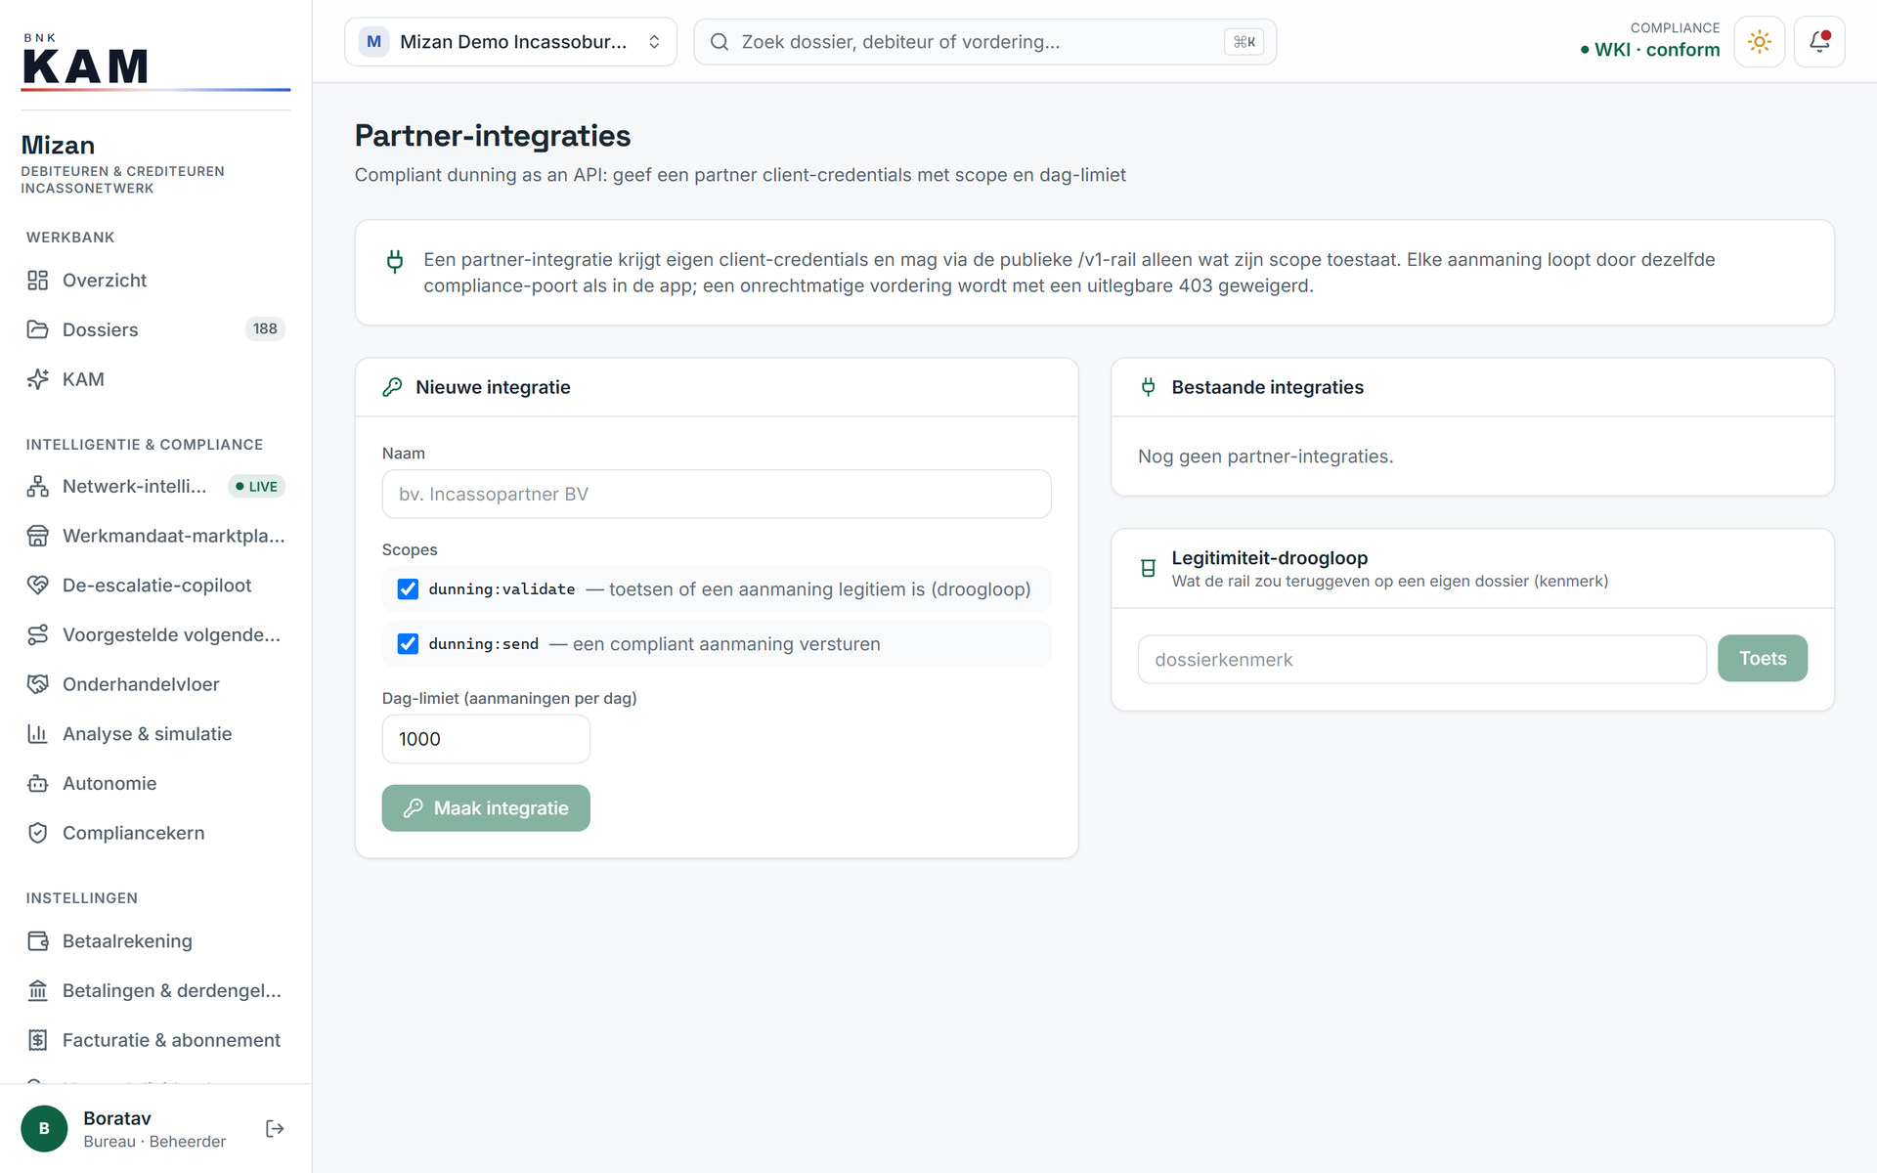Click the Betalingen & derdengelden bank icon
Image resolution: width=1877 pixels, height=1173 pixels.
[37, 991]
